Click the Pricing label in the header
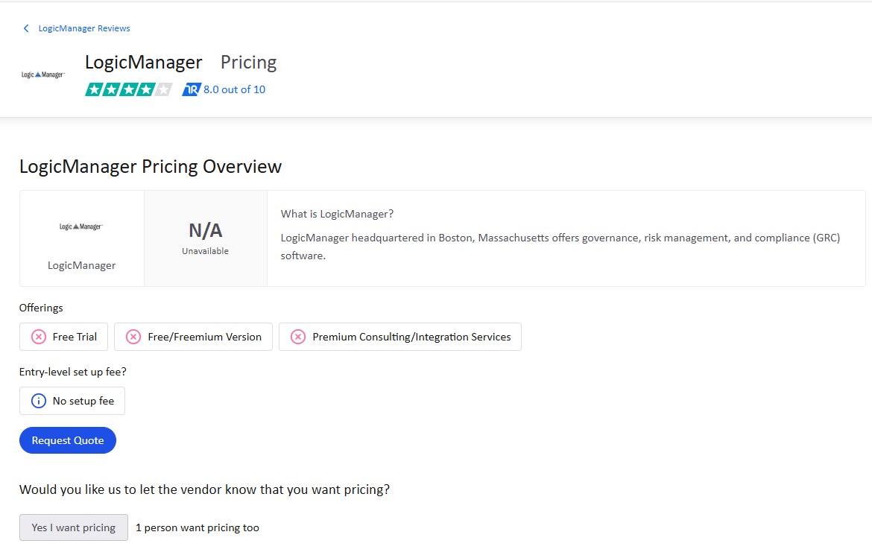Viewport: 872px width, 558px height. click(x=249, y=63)
